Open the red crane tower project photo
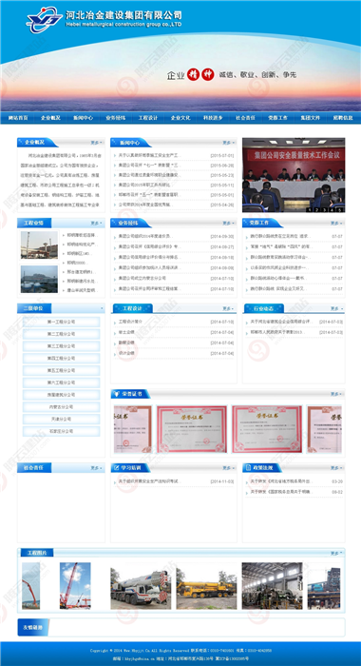 (75, 586)
